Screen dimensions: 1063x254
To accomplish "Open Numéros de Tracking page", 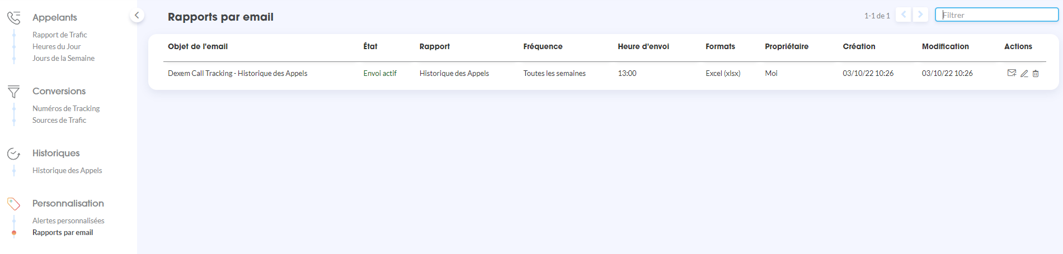I will pyautogui.click(x=66, y=108).
